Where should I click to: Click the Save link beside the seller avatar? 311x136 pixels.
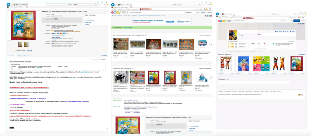click(241, 35)
